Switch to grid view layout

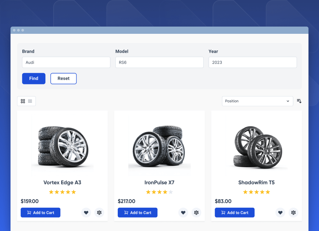pos(23,101)
